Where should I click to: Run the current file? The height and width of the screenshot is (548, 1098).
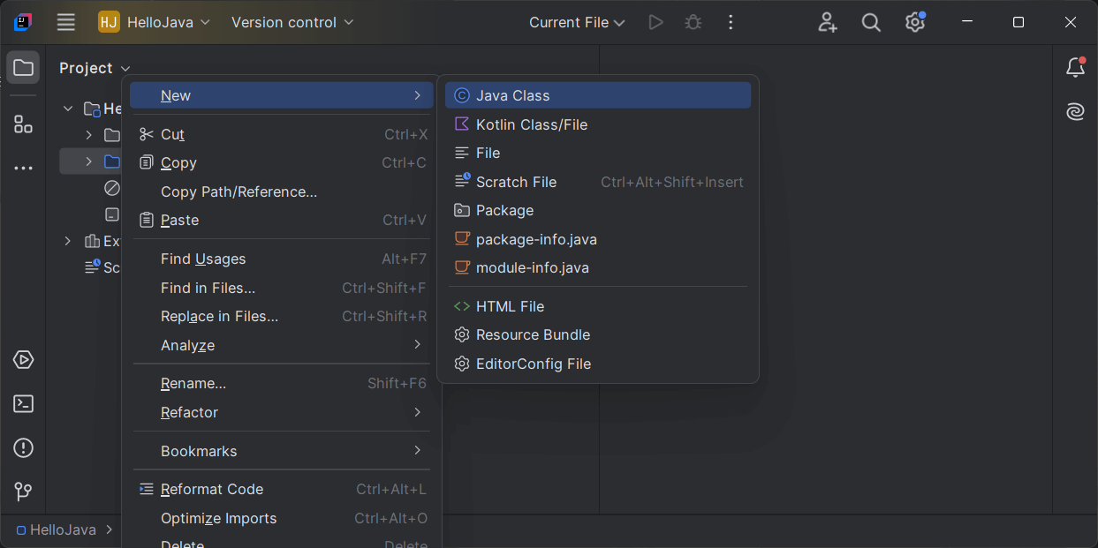click(x=655, y=22)
